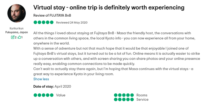Open Kurikurikun's profile avatar photo
The image size is (207, 104).
[x=17, y=13]
